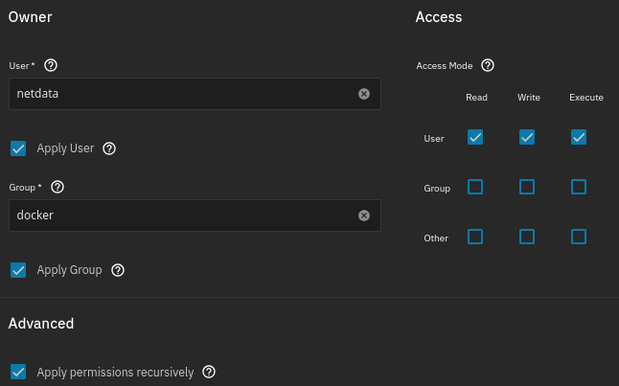Image resolution: width=619 pixels, height=386 pixels.
Task: Toggle User Execute permission checkbox
Action: tap(579, 137)
